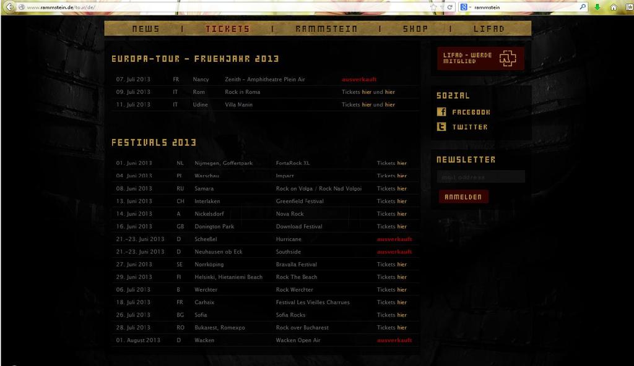Go back with the browser back arrow
The width and height of the screenshot is (634, 366).
(9, 7)
